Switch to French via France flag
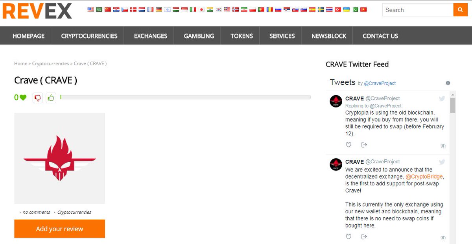Image resolution: width=472 pixels, height=244 pixels. click(x=150, y=9)
